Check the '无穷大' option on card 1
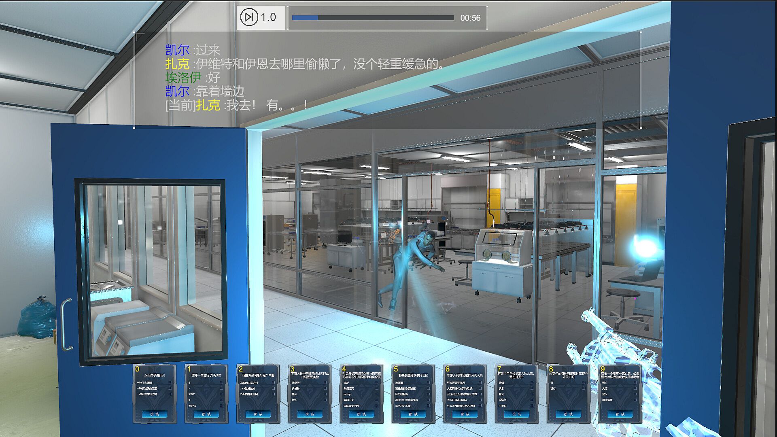777x437 pixels. click(221, 405)
